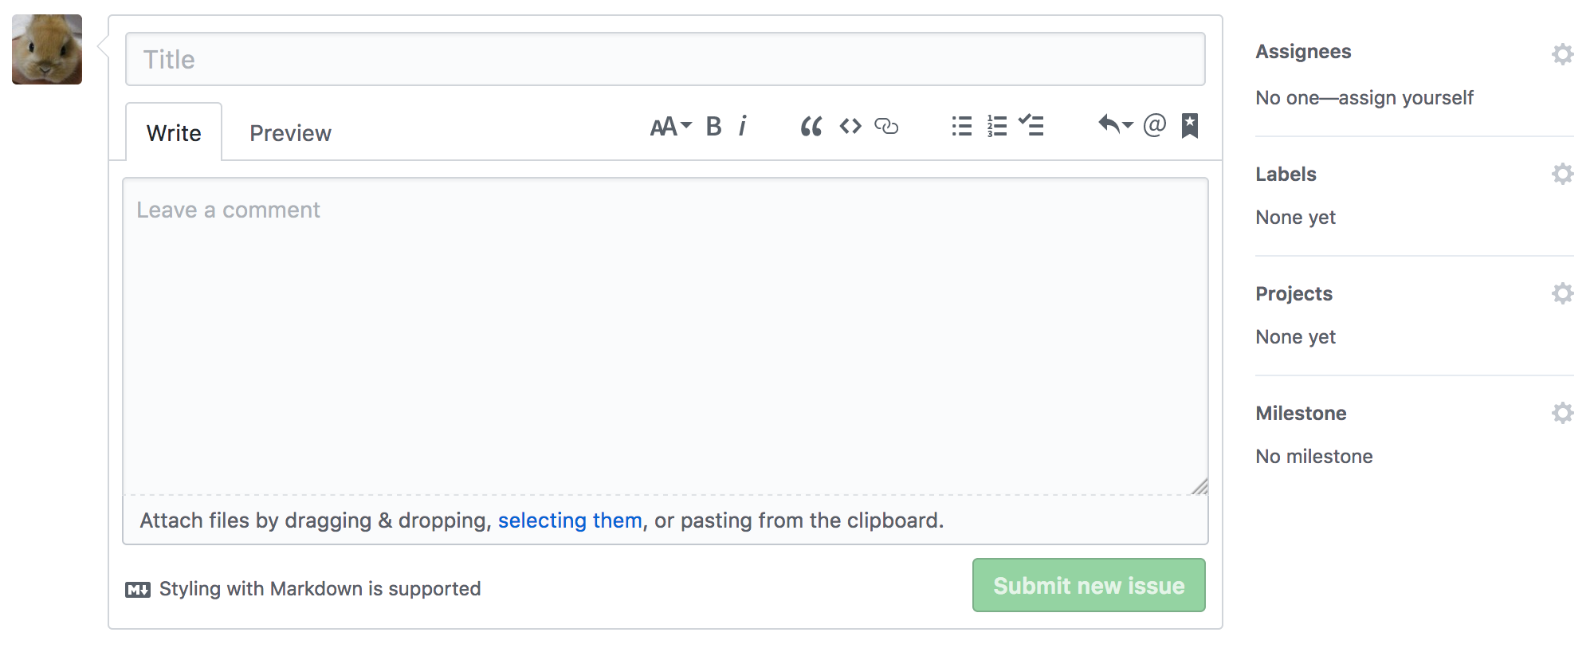Screen dimensions: 1594x652
Task: Open the Labels settings gear
Action: 1562,173
